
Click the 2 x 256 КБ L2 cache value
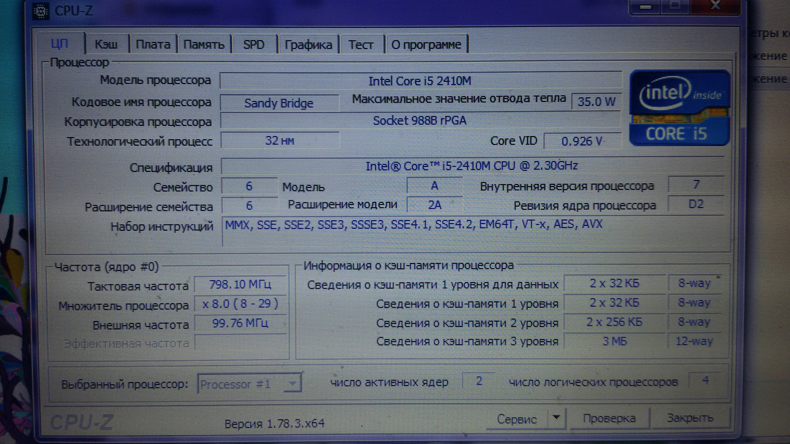click(614, 322)
